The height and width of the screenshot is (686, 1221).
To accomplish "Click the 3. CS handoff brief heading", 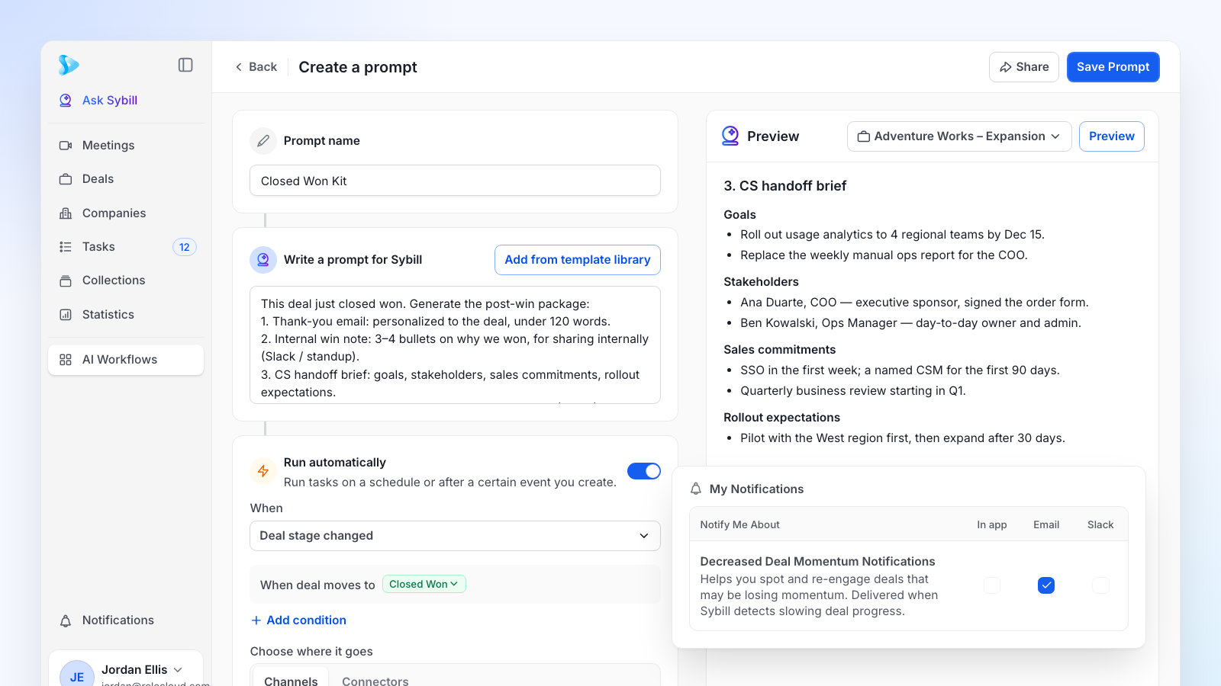I will click(x=785, y=186).
